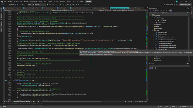This screenshot has width=193, height=108.
Task: Click the split editor plus icon
Action: pyautogui.click(x=147, y=10)
